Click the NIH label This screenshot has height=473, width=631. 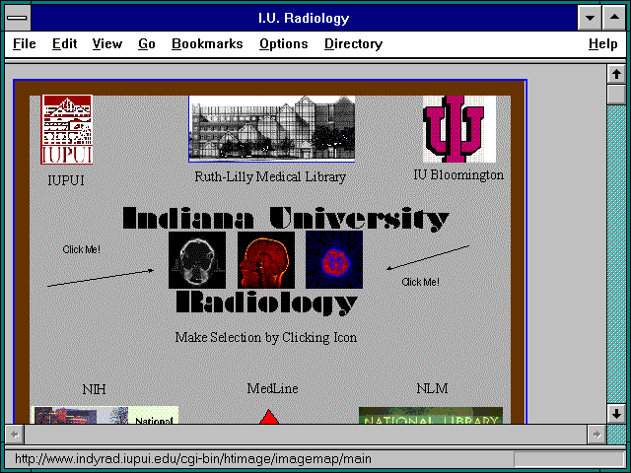95,389
